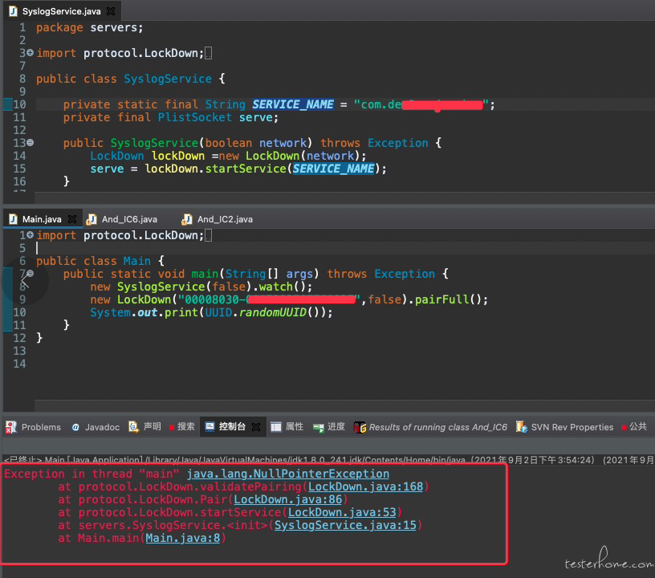Open the And_IC2.java tab
The width and height of the screenshot is (655, 578).
pyautogui.click(x=225, y=219)
